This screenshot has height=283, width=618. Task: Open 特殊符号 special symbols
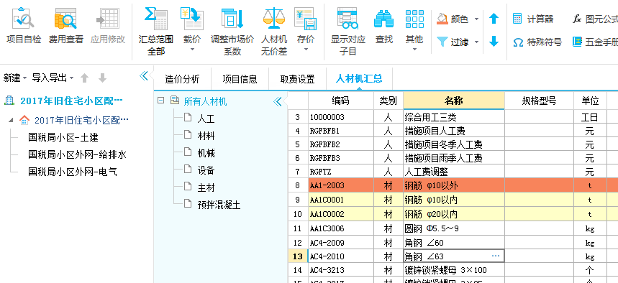(x=537, y=42)
